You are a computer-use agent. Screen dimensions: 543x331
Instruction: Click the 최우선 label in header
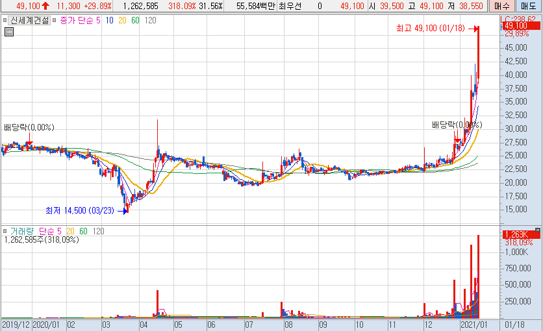click(x=290, y=6)
